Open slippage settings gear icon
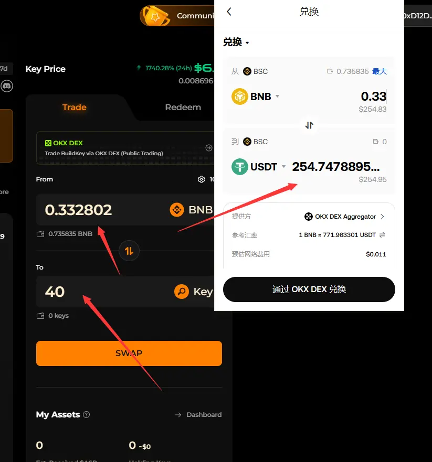 (x=202, y=179)
